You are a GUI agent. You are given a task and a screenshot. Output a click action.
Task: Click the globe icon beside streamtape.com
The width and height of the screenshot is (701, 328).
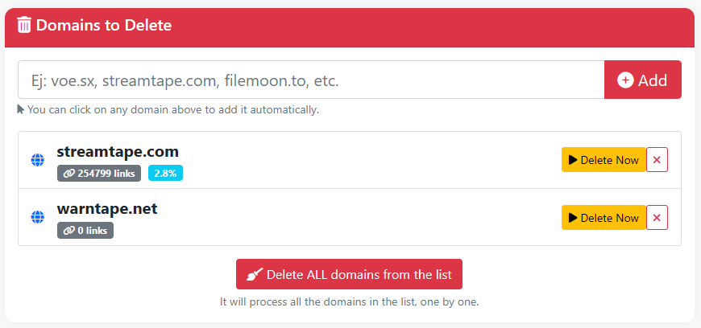37,160
